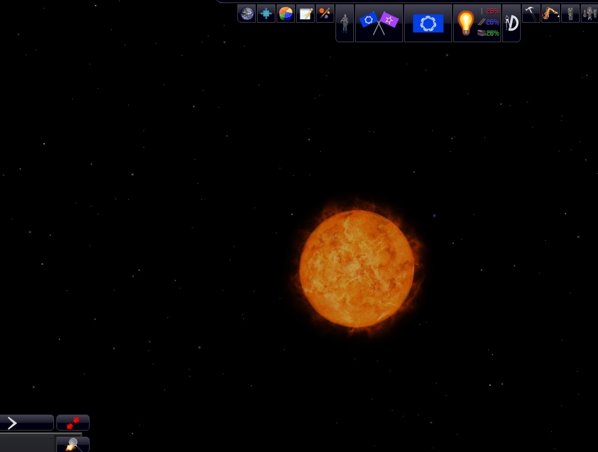Click the comet trajectory icon

[325, 13]
